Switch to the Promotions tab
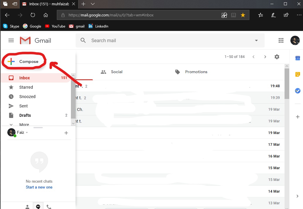The width and height of the screenshot is (303, 209). tap(196, 72)
